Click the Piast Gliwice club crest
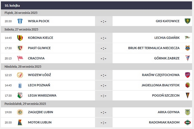Image resolution: width=194 pixels, height=129 pixels. [x=20, y=48]
